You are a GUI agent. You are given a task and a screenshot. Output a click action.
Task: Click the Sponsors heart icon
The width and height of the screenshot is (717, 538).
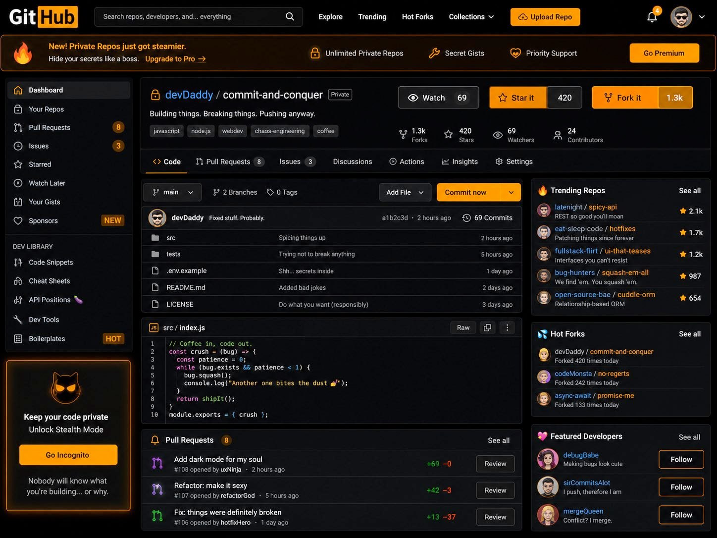(x=18, y=221)
